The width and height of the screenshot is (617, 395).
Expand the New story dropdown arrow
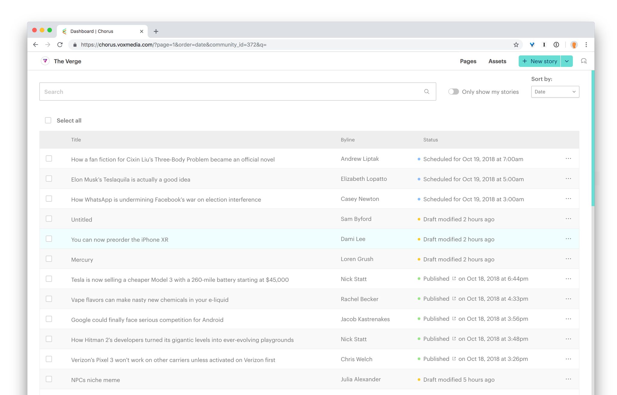pyautogui.click(x=567, y=61)
